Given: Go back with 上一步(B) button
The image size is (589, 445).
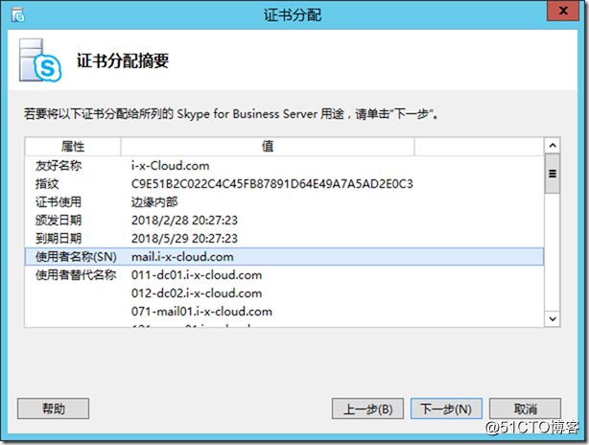Looking at the screenshot, I should [367, 409].
